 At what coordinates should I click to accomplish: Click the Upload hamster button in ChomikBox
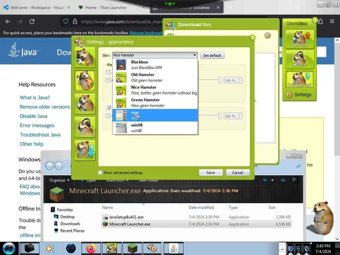pyautogui.click(x=299, y=39)
